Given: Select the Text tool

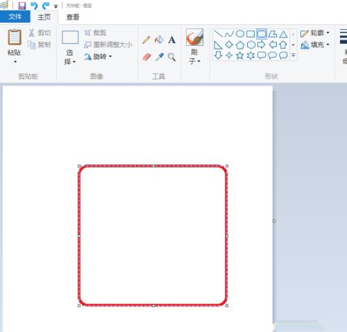Looking at the screenshot, I should click(x=171, y=40).
